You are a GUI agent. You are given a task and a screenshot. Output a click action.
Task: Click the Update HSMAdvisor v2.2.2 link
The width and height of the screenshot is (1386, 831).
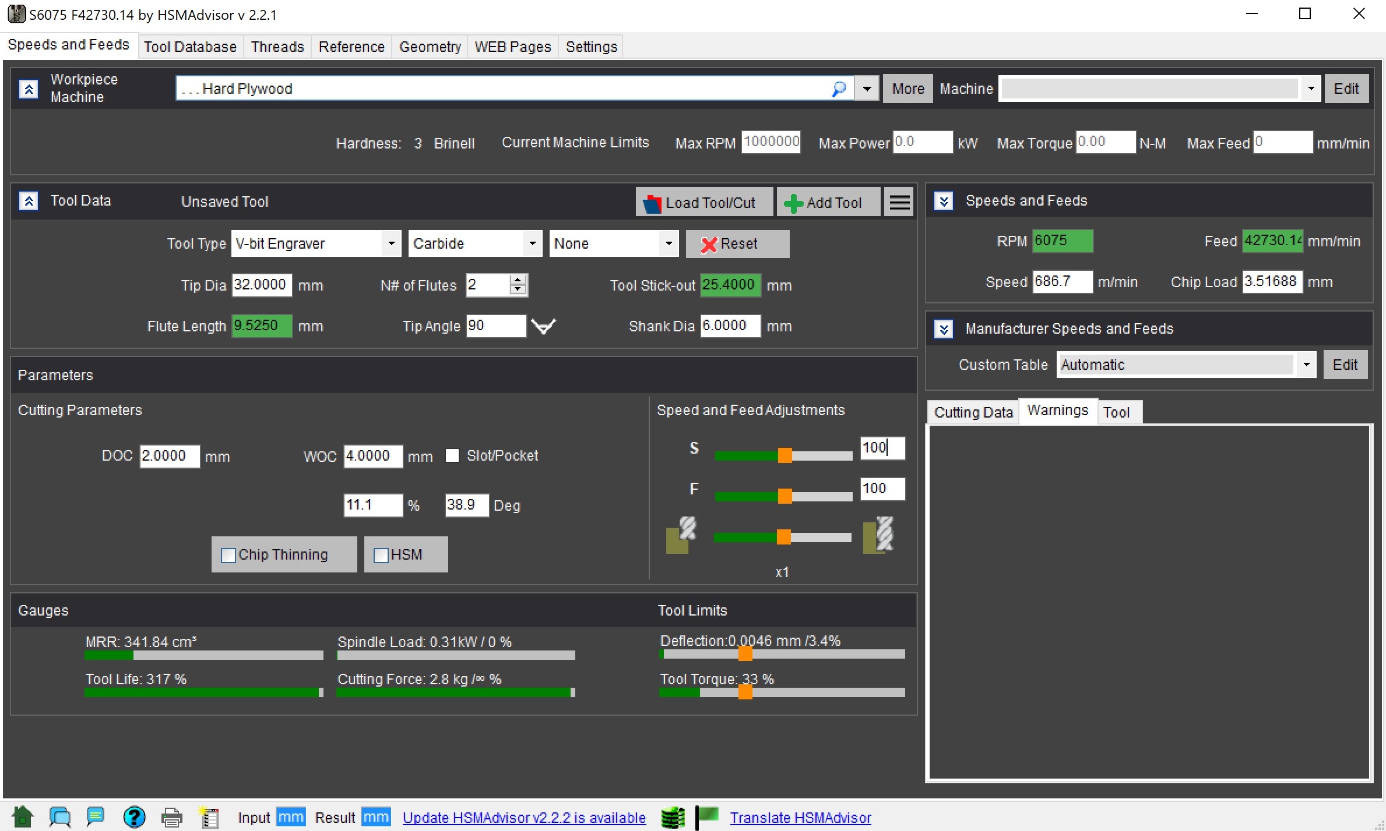[x=524, y=818]
